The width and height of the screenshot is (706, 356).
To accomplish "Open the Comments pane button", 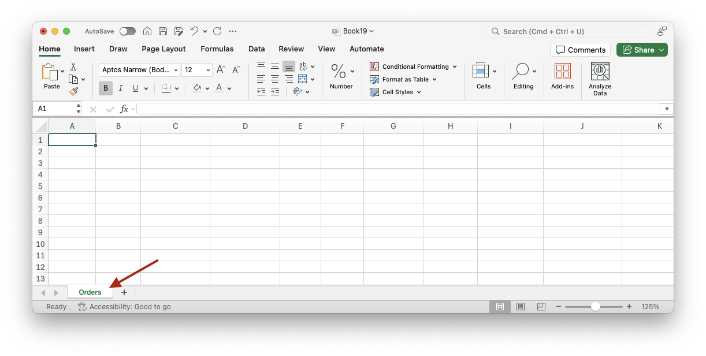I will click(581, 50).
